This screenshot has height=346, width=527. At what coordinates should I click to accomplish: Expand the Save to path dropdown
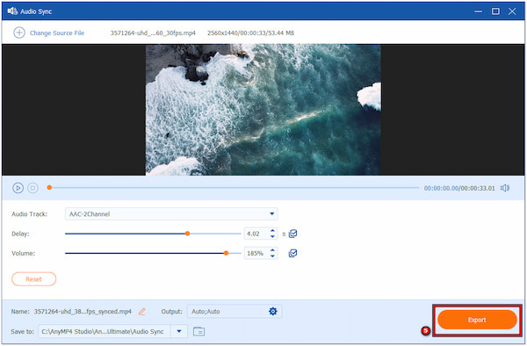pos(179,332)
